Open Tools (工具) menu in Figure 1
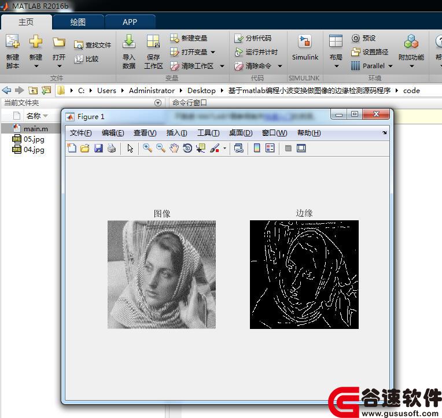442x418 pixels. click(208, 133)
